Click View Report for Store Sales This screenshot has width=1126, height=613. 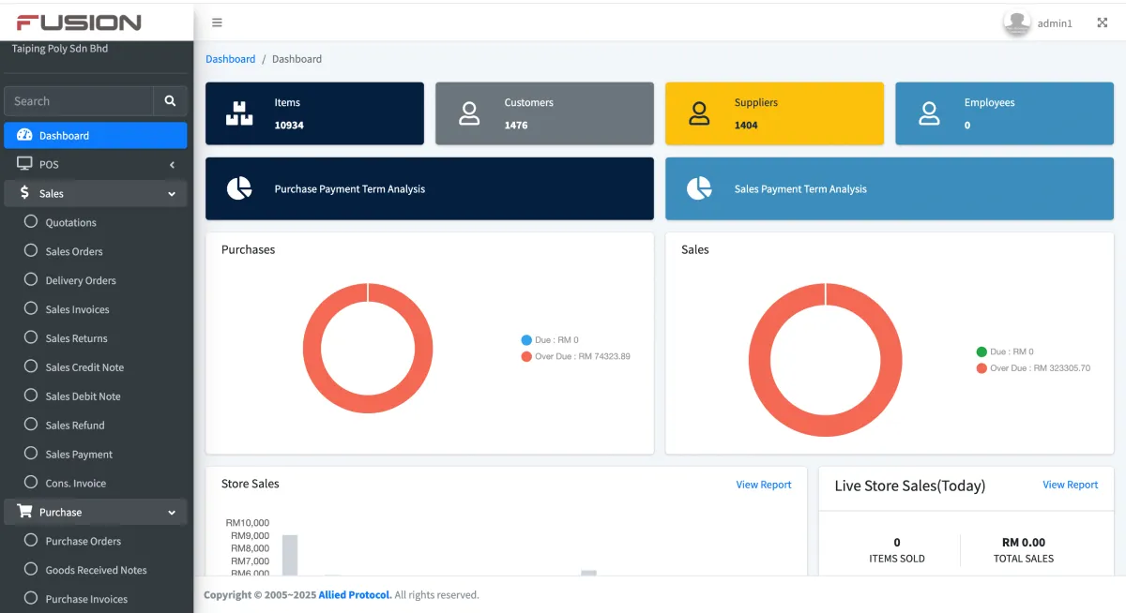[x=763, y=484]
